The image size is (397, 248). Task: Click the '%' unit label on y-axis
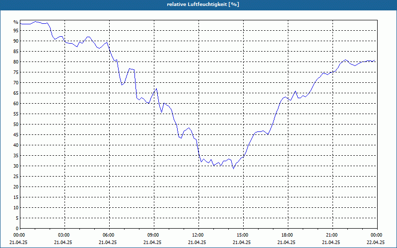[16, 22]
